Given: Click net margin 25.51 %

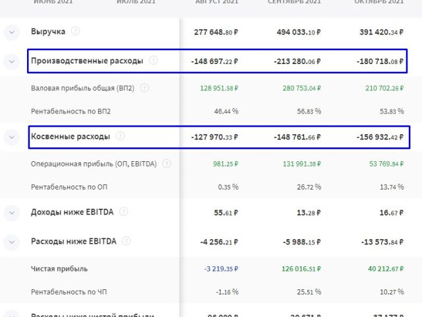Looking at the screenshot, I should click(309, 292).
